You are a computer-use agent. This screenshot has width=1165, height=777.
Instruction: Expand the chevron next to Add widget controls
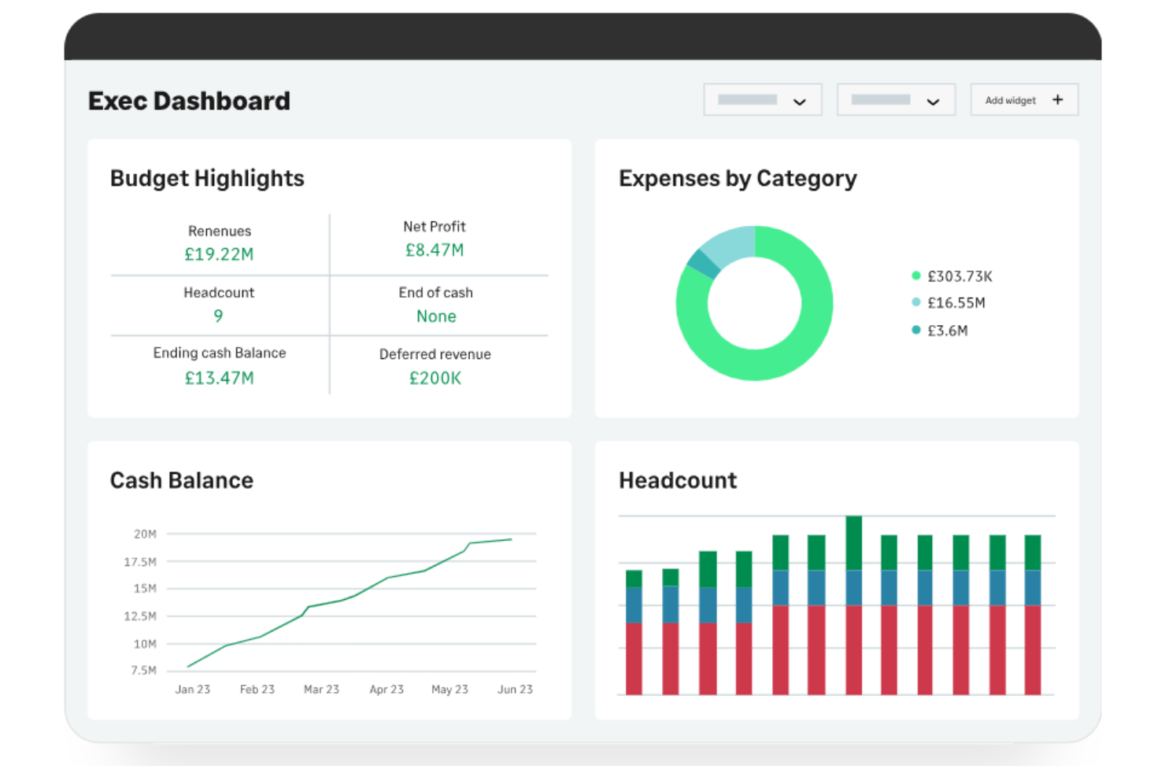point(934,102)
